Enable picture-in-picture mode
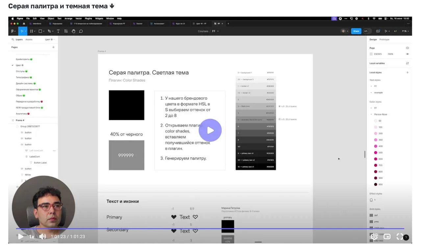Screen dimensions: 421x248 click(387, 236)
